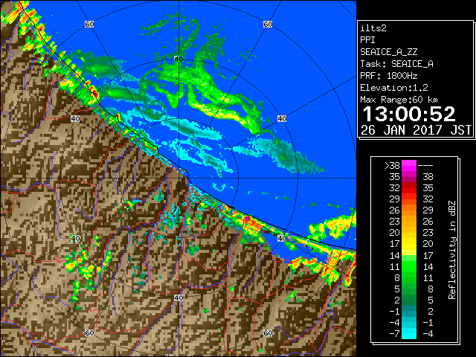The height and width of the screenshot is (357, 476).
Task: Click the Max Range:60 km text
Action: click(399, 100)
